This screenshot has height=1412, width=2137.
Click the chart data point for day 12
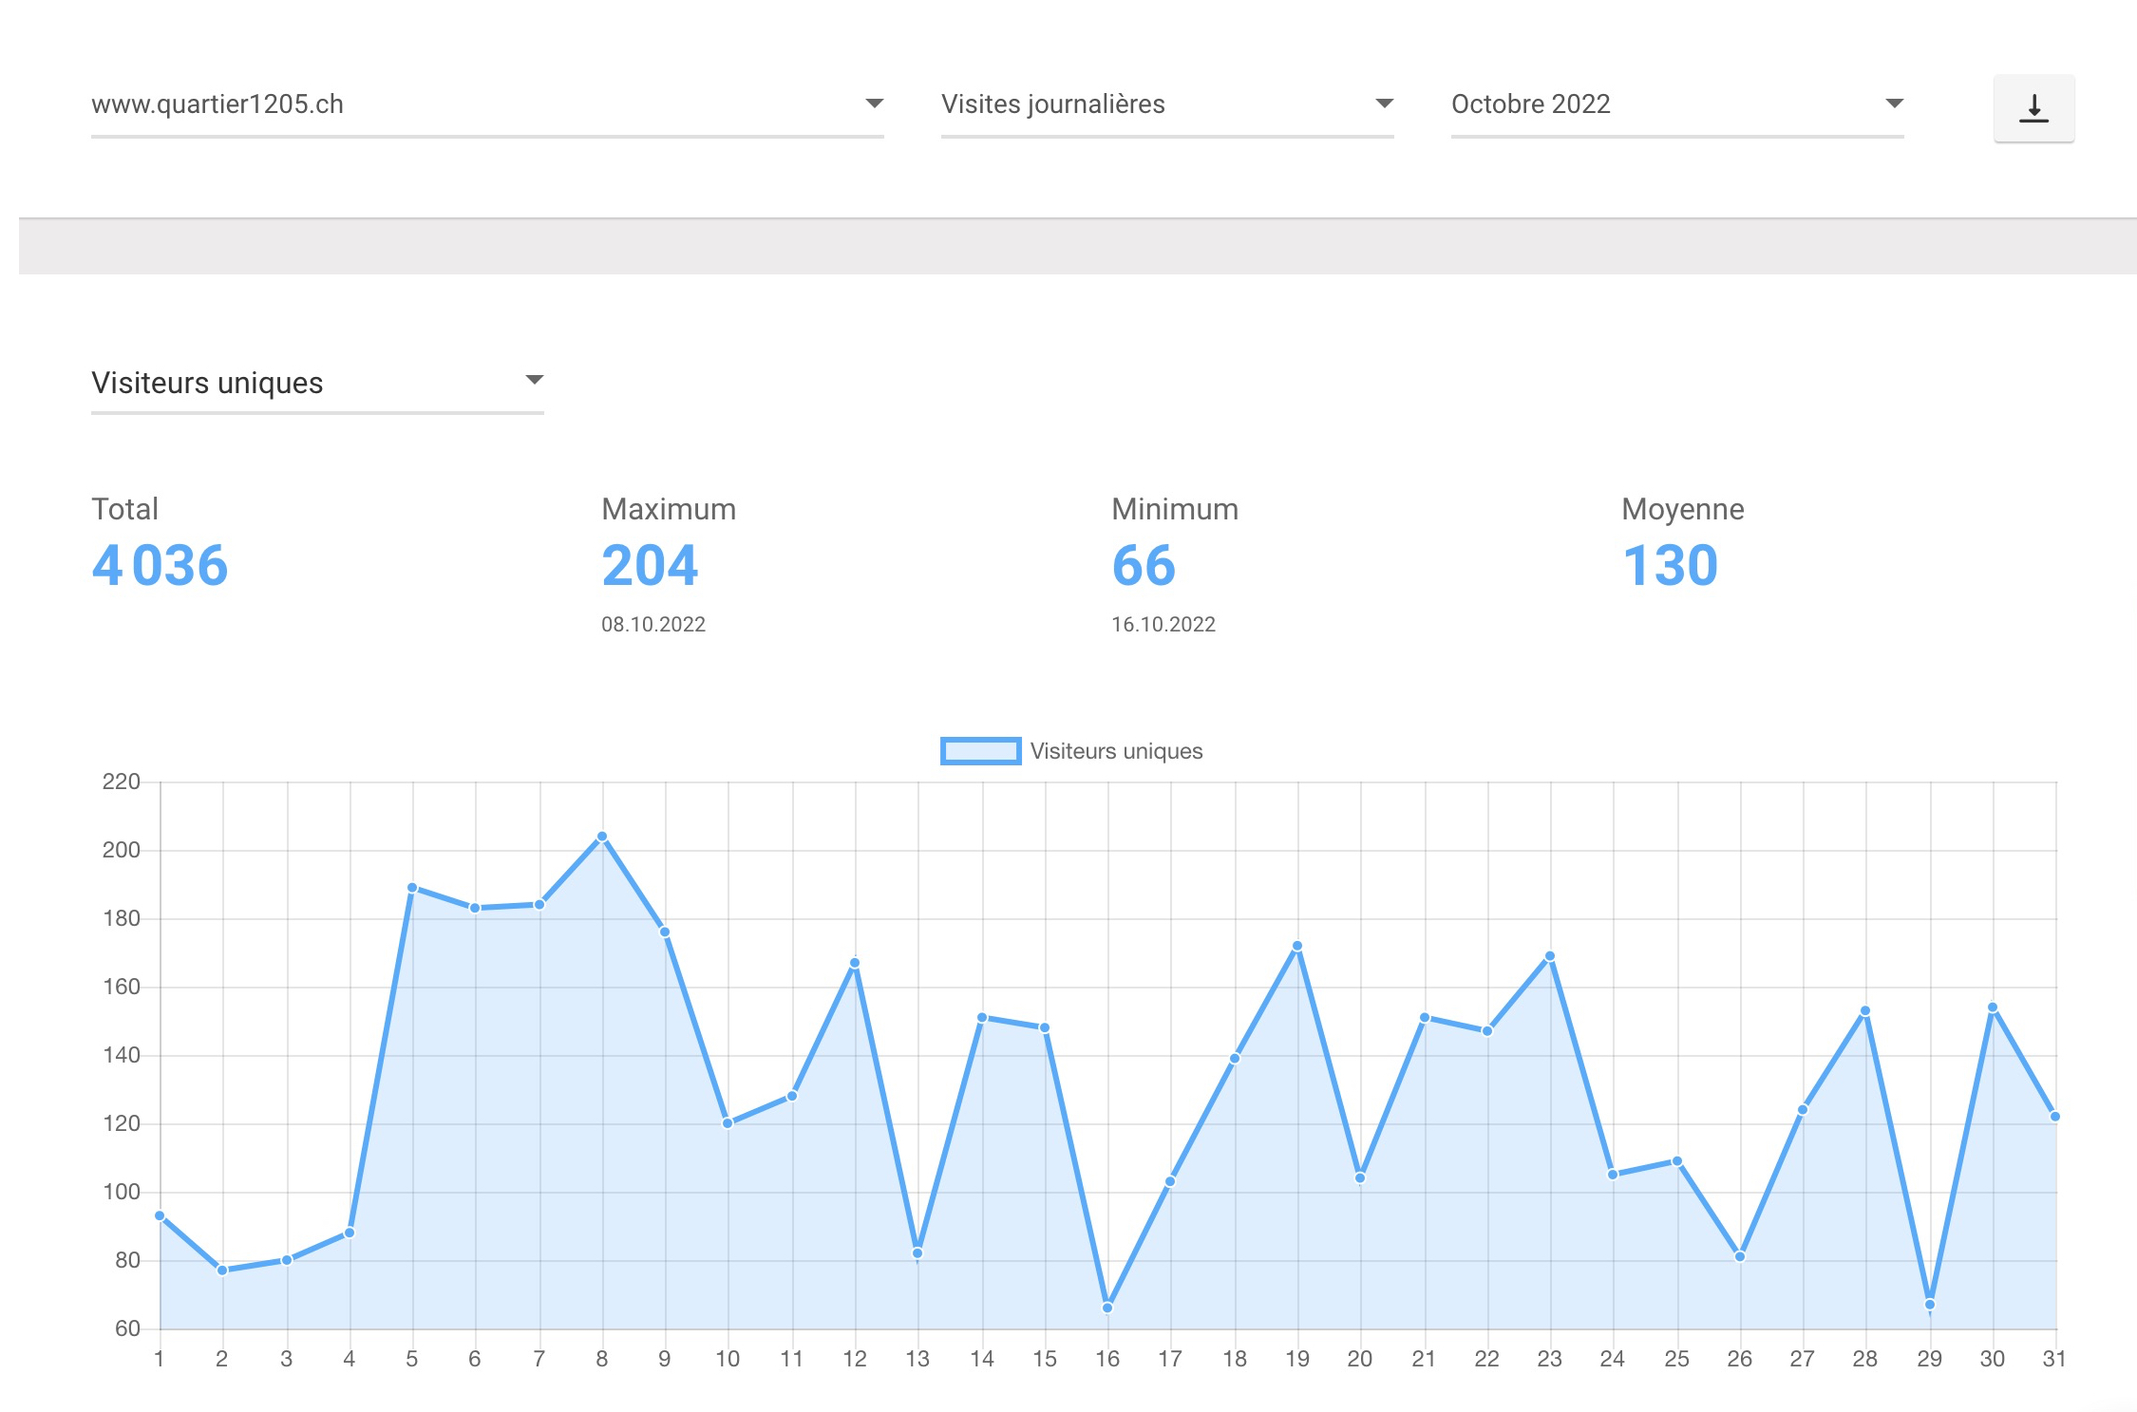tap(855, 963)
